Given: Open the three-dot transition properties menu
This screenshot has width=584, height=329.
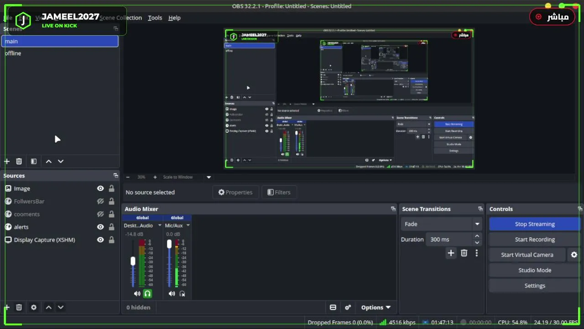Looking at the screenshot, I should (x=477, y=253).
